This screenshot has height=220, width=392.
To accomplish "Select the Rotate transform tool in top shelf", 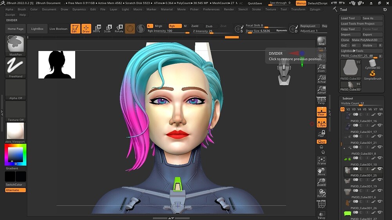I will tap(119, 29).
